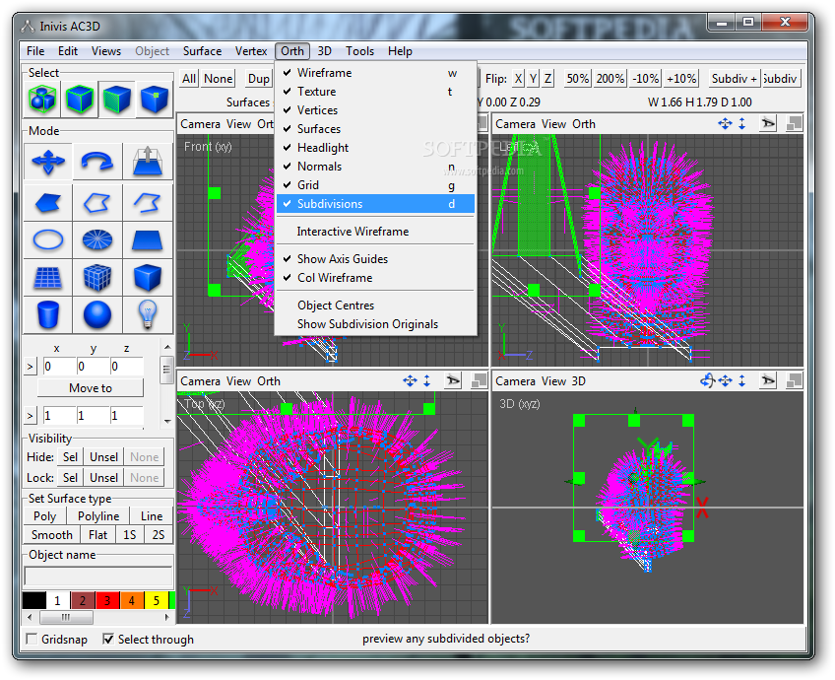Viewport: 835px width, 680px height.
Task: Expand Move-to row with > button
Action: 31,367
